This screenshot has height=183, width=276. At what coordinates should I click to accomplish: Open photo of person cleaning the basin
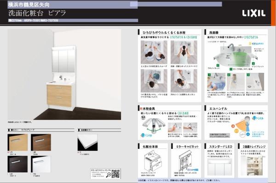coord(184,81)
